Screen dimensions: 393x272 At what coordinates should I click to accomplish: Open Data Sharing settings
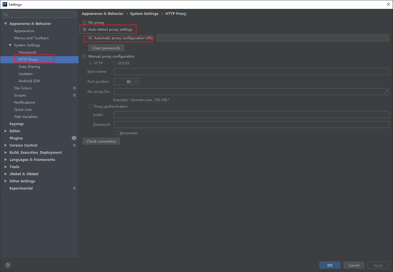point(29,67)
